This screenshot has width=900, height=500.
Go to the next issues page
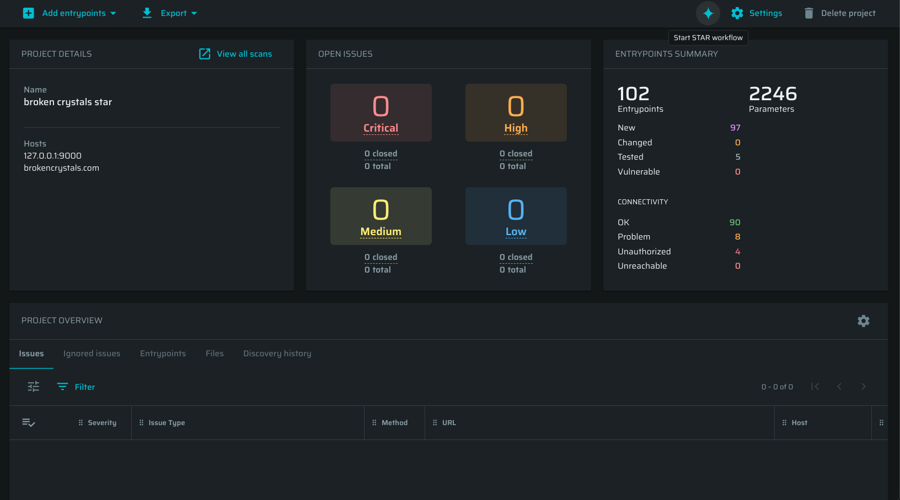click(863, 387)
